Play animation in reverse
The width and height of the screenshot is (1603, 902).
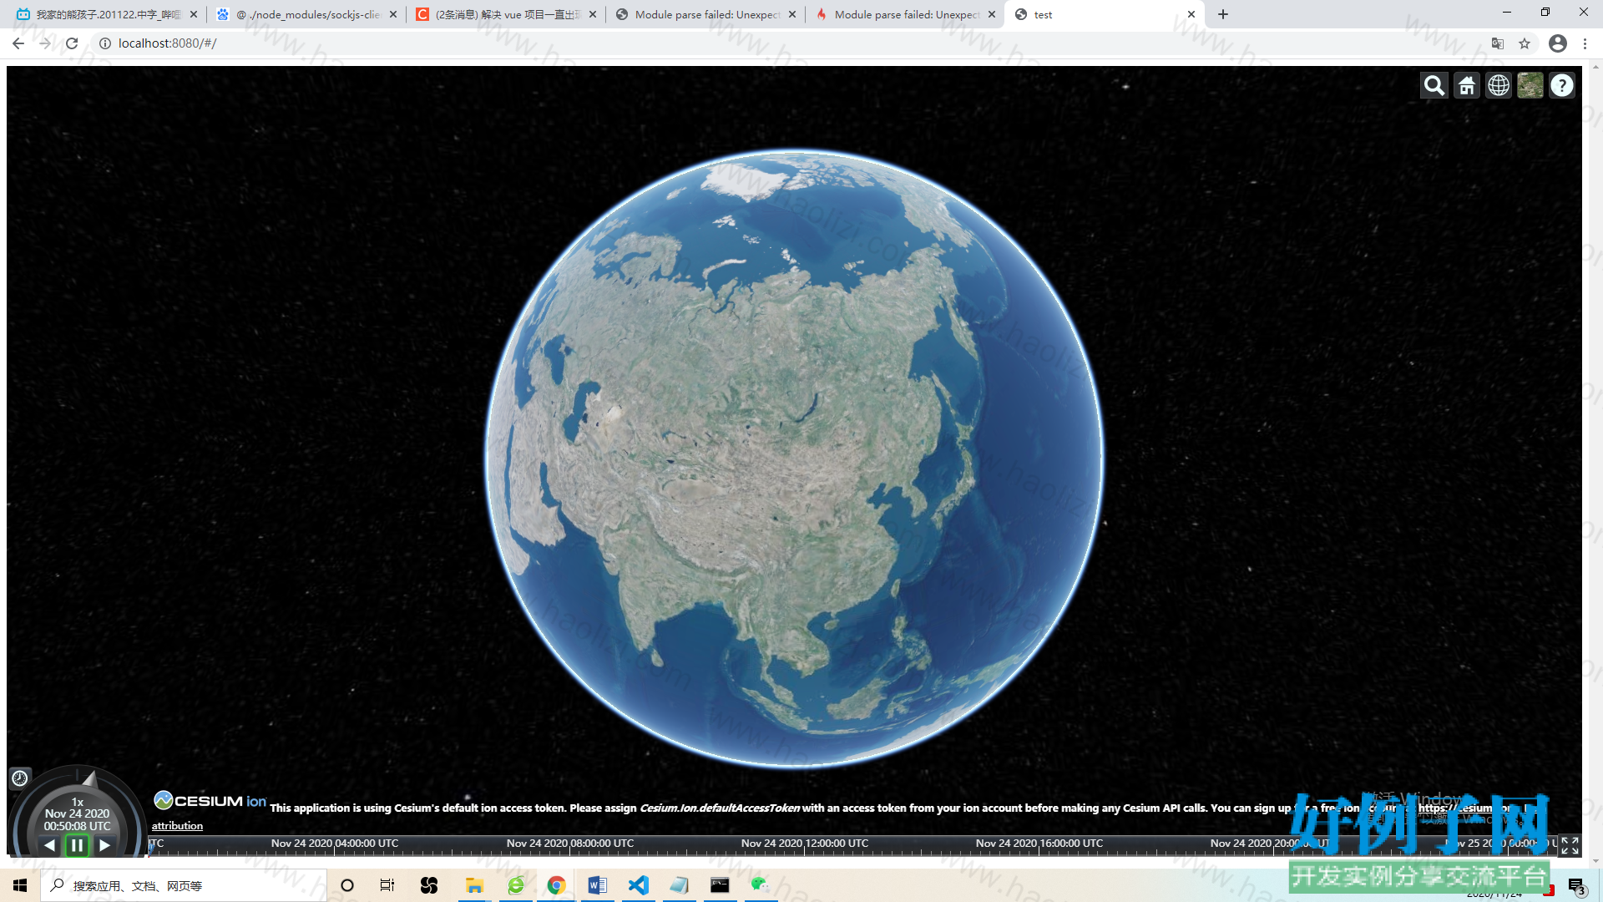(x=49, y=845)
